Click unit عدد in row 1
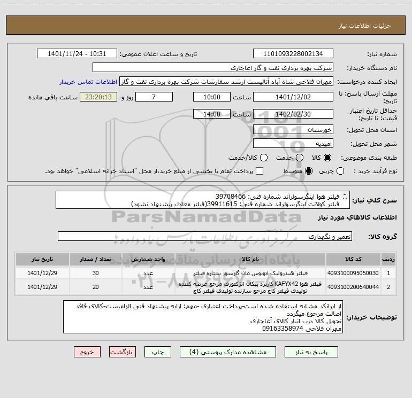412x398 pixels. tap(148, 273)
